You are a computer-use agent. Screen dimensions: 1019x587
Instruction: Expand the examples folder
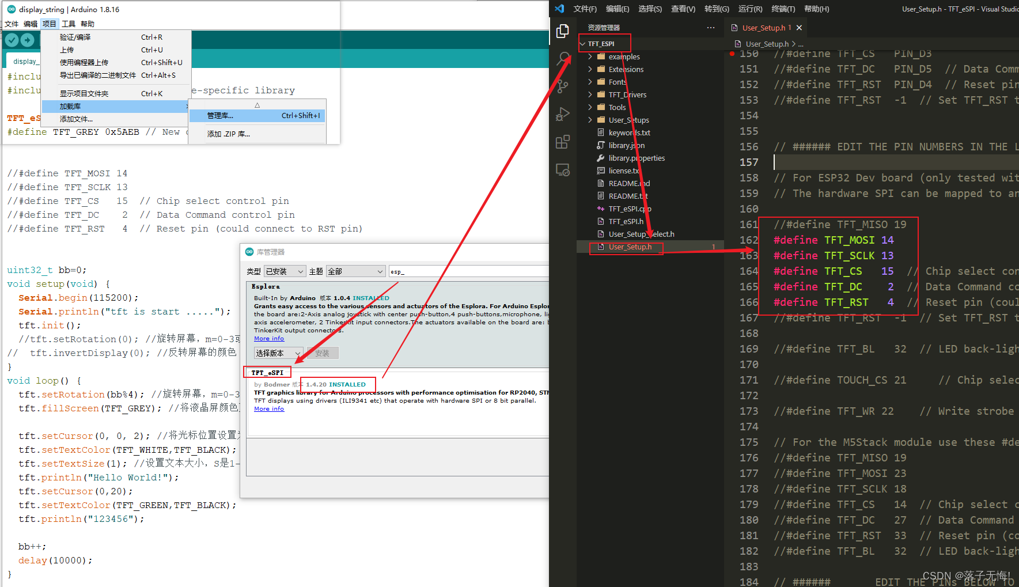(x=590, y=56)
